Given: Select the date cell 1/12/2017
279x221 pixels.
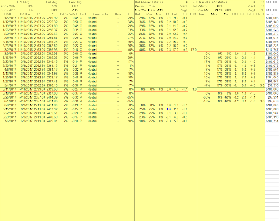Looking at the screenshot, I should 10,22.
